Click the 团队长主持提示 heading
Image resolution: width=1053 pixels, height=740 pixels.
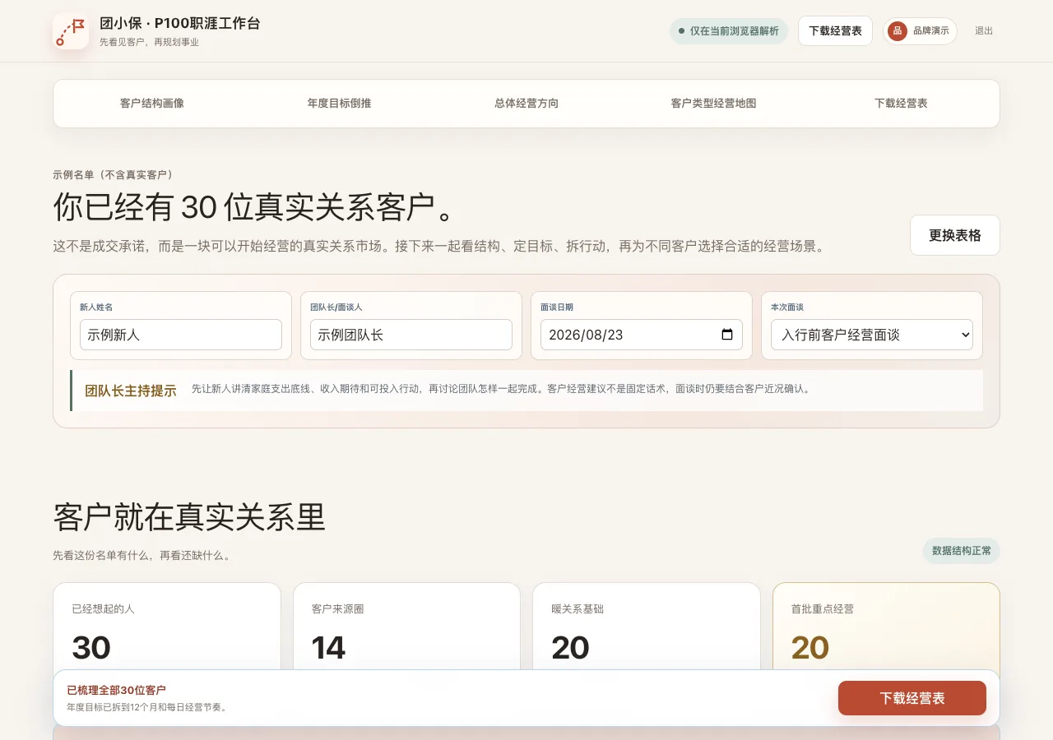coord(131,391)
